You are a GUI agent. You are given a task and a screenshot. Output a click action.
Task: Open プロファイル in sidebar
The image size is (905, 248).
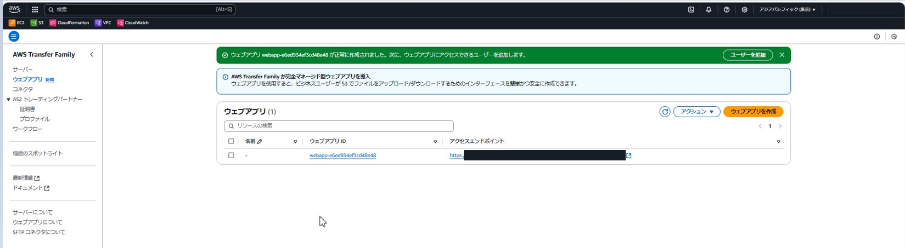pos(35,119)
